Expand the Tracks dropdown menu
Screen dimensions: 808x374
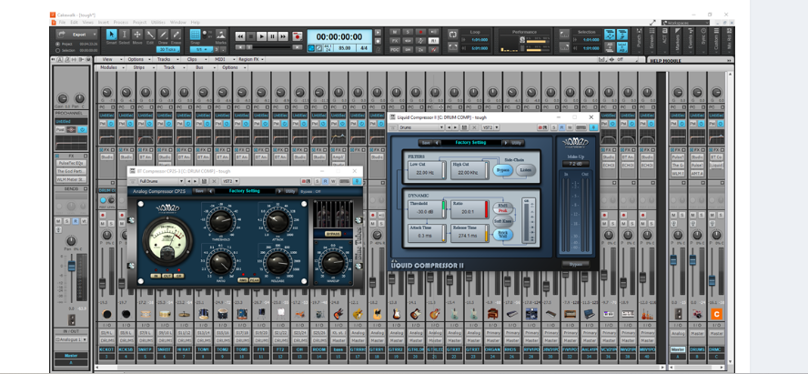(167, 60)
